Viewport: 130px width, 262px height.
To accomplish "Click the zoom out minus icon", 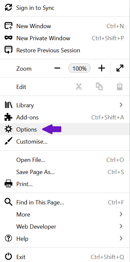I will click(x=57, y=68).
